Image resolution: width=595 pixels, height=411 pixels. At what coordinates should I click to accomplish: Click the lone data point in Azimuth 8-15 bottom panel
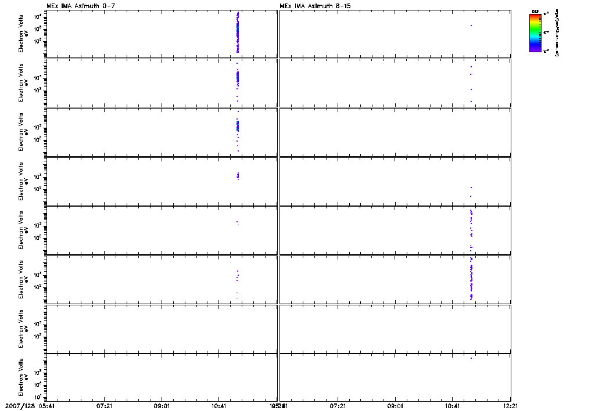(x=471, y=358)
